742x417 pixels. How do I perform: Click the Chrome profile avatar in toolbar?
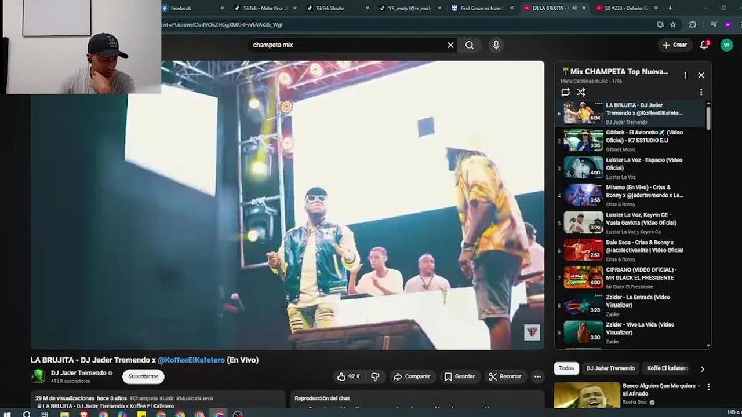728,25
